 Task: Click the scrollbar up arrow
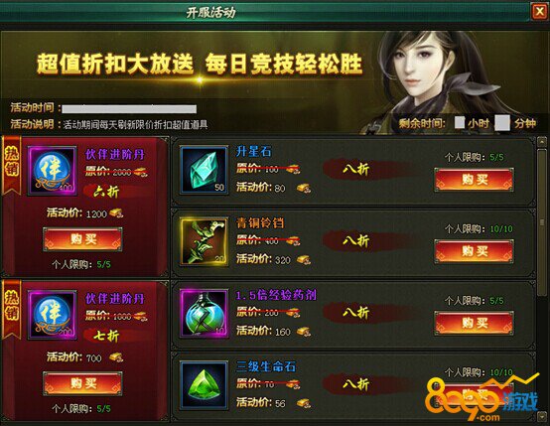542,142
